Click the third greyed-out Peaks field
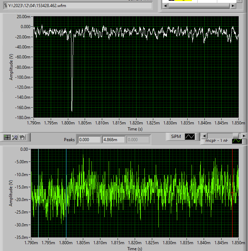Viewport: 248px width, 251px height. (138, 140)
